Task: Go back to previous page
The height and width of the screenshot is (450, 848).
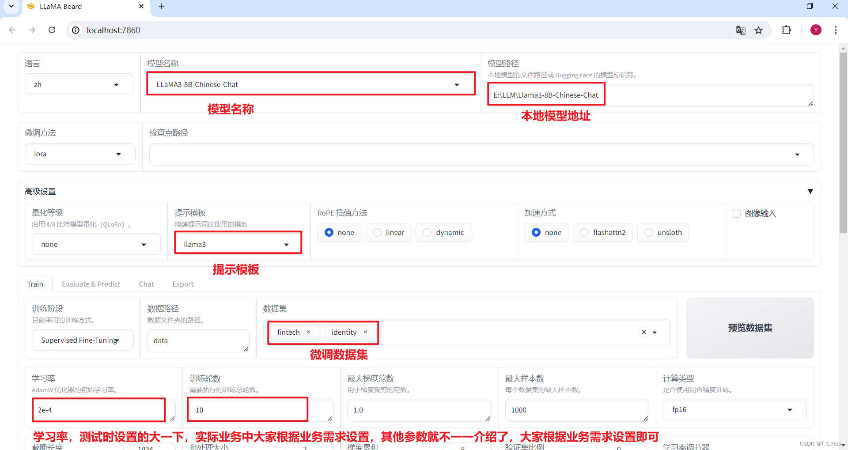Action: (12, 30)
